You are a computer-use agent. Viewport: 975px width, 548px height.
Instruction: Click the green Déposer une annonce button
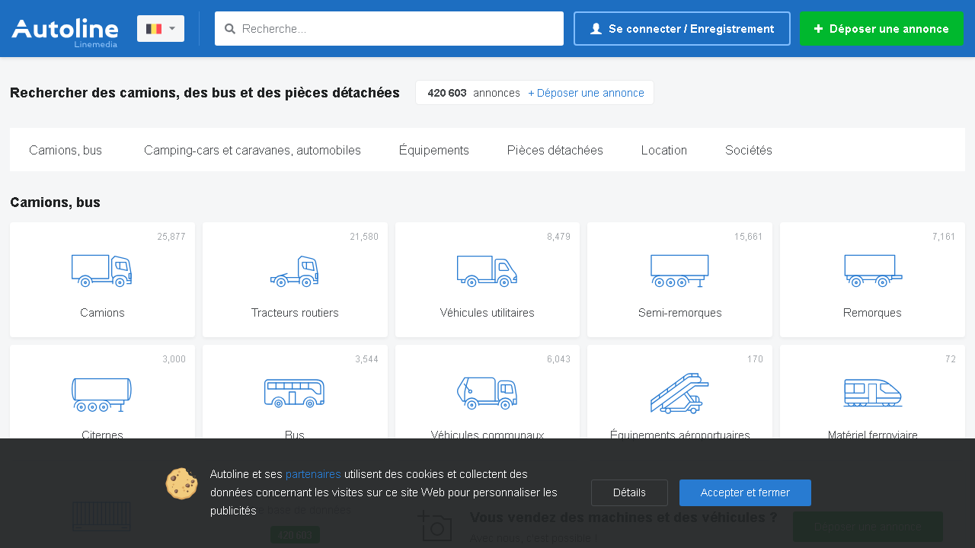[x=881, y=28]
